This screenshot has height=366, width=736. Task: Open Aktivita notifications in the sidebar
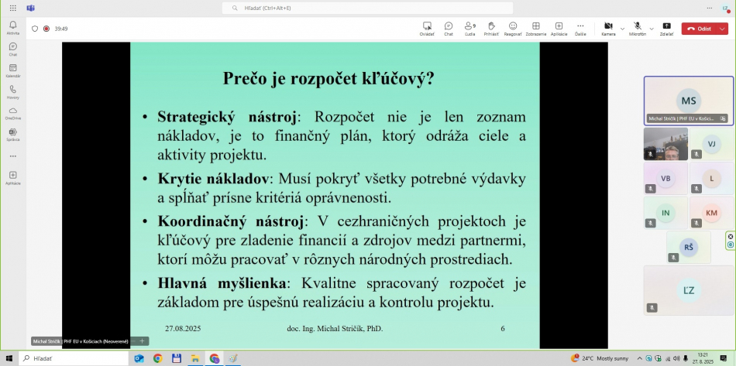(12, 27)
